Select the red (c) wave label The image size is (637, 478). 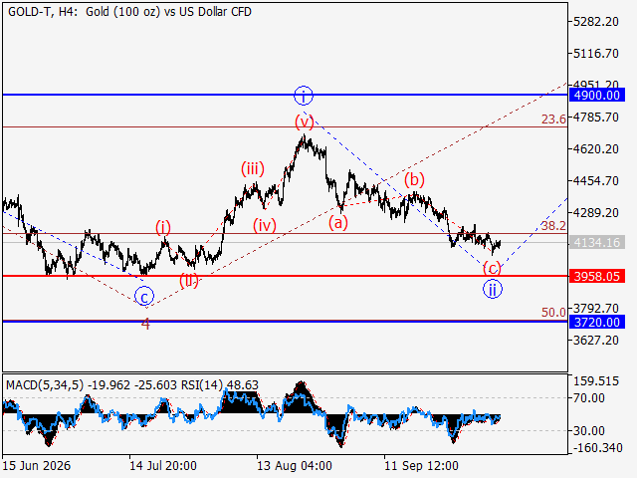pos(492,269)
